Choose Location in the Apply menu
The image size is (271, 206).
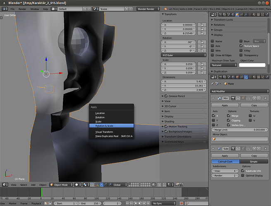(111, 113)
